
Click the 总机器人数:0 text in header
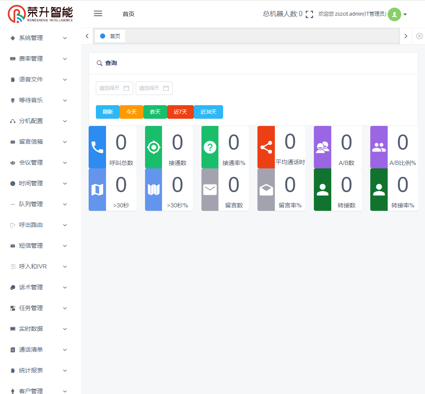click(x=282, y=14)
